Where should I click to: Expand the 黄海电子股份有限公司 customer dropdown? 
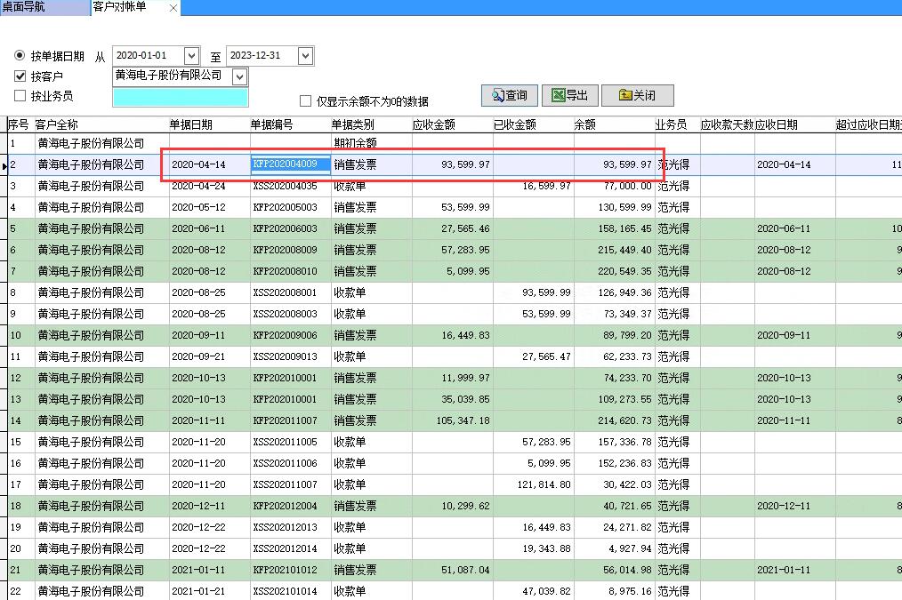click(238, 76)
